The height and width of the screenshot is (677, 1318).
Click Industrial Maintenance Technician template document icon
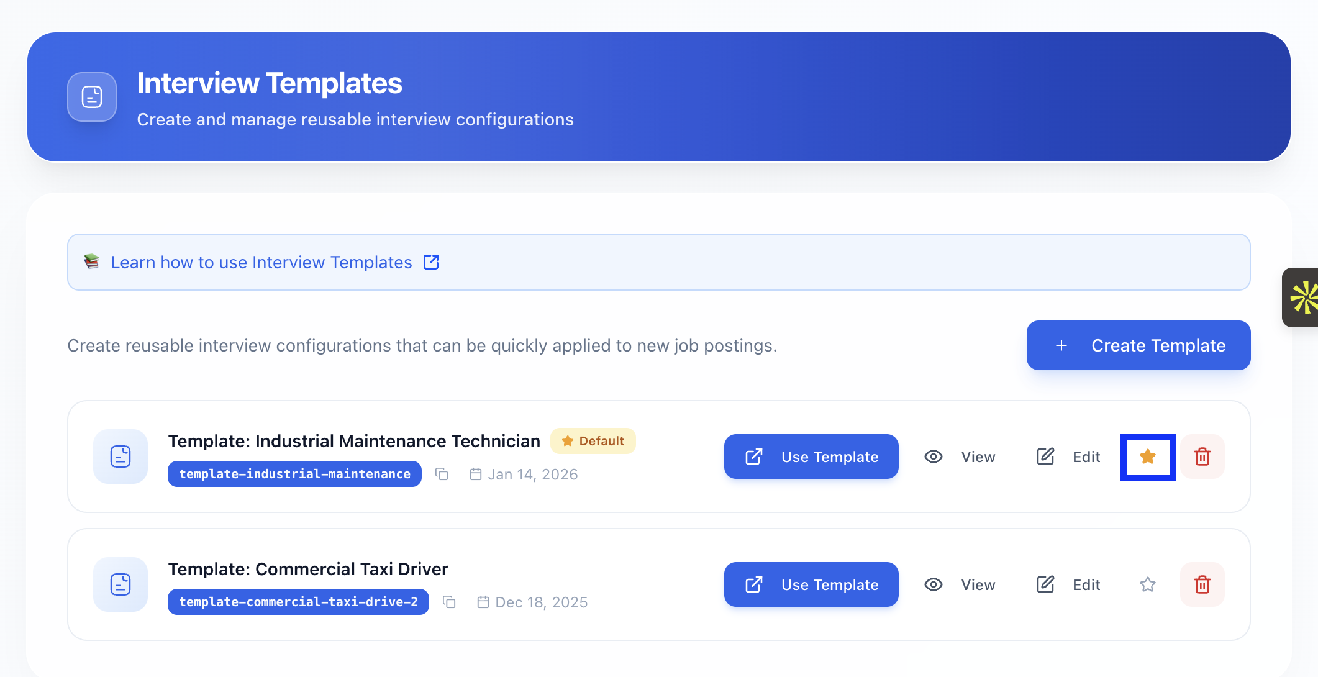click(x=120, y=457)
